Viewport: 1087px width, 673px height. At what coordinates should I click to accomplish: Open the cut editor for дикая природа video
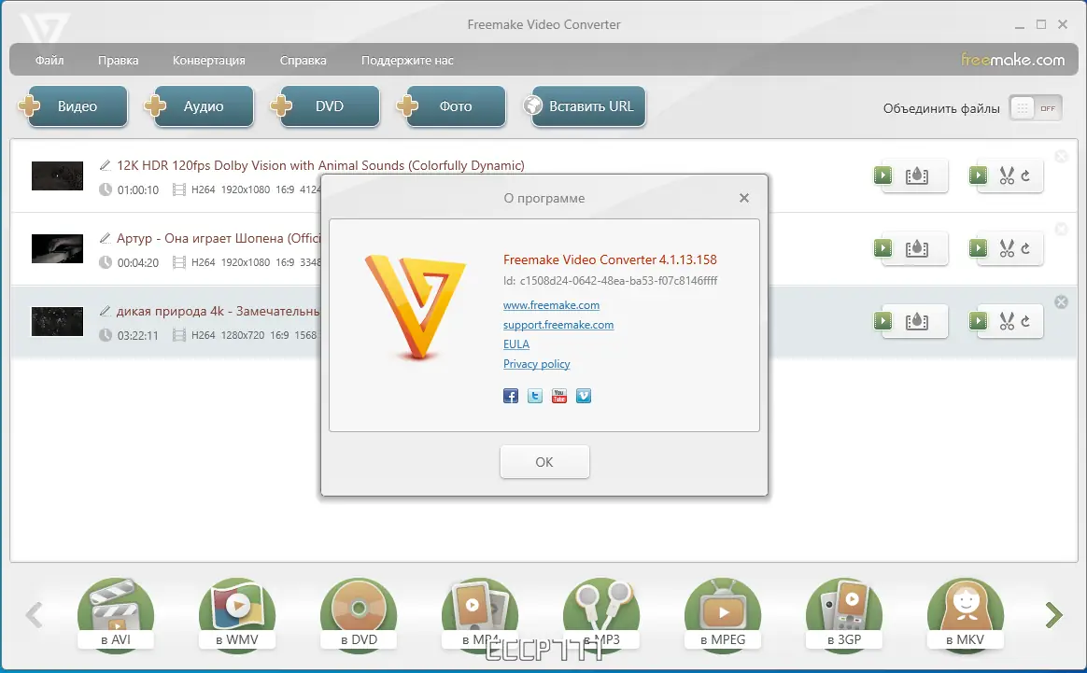(1006, 321)
